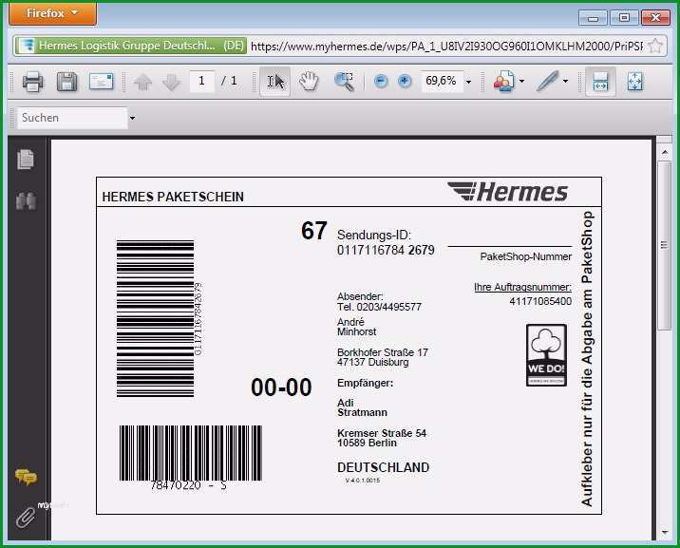
Task: Activate the hand pan tool
Action: pos(309,81)
